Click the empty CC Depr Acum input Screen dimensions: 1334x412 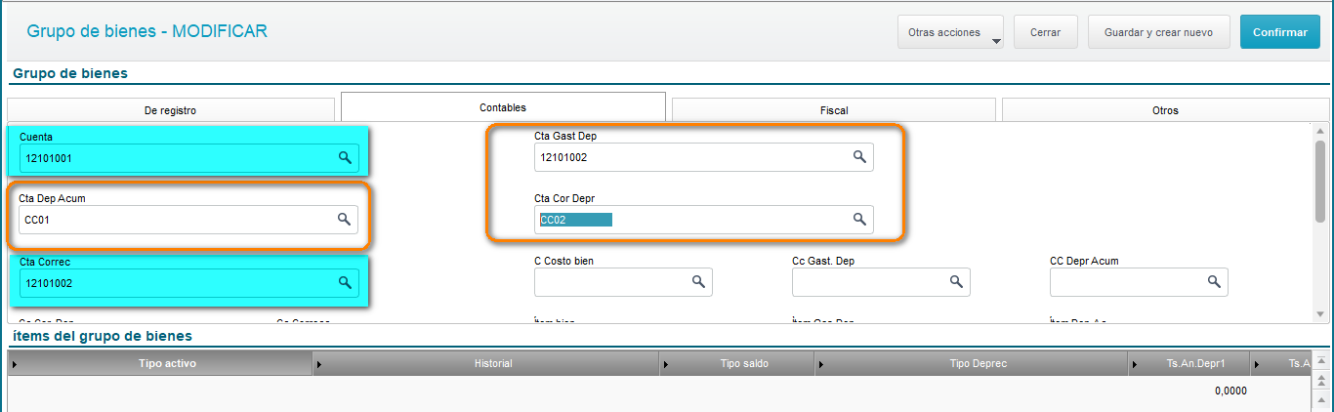pos(1139,282)
